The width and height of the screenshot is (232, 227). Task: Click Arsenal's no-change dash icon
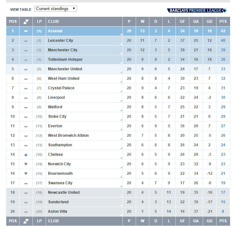(x=26, y=31)
